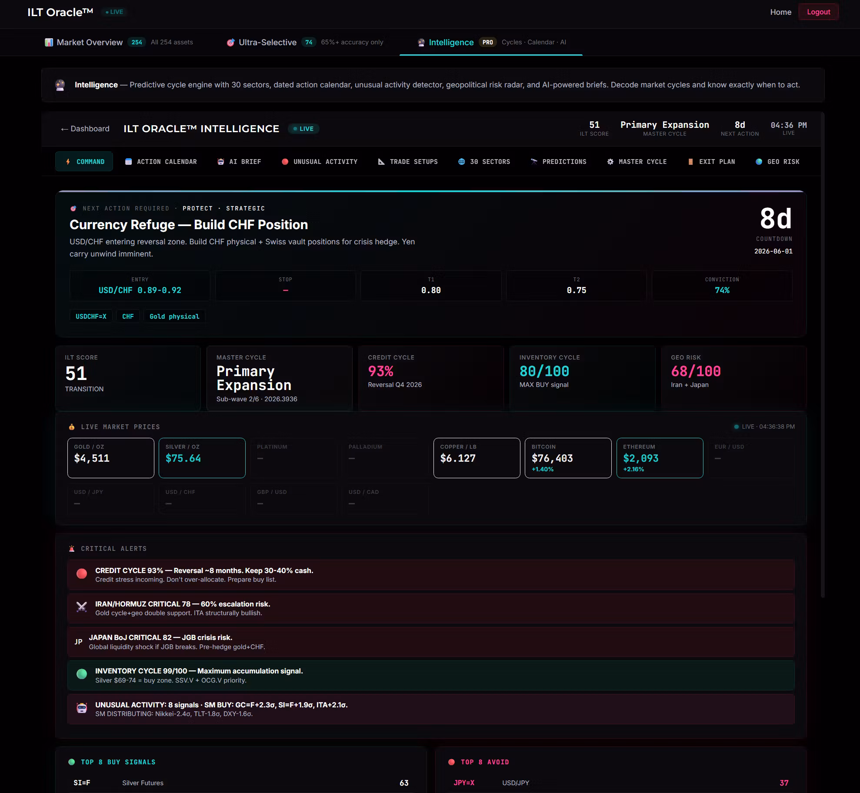Click the crossed swords icon on Iran/Hormuz alert

(x=81, y=607)
